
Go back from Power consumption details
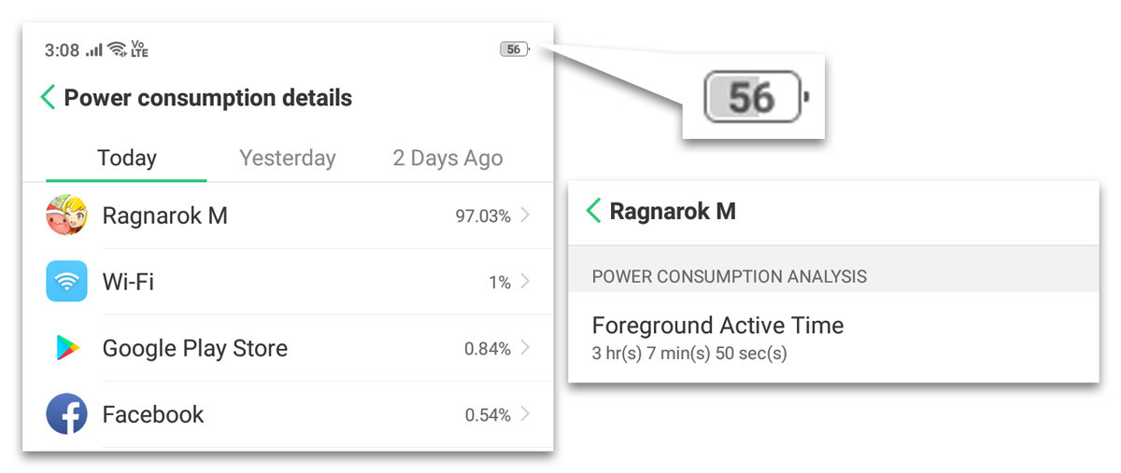pyautogui.click(x=48, y=97)
